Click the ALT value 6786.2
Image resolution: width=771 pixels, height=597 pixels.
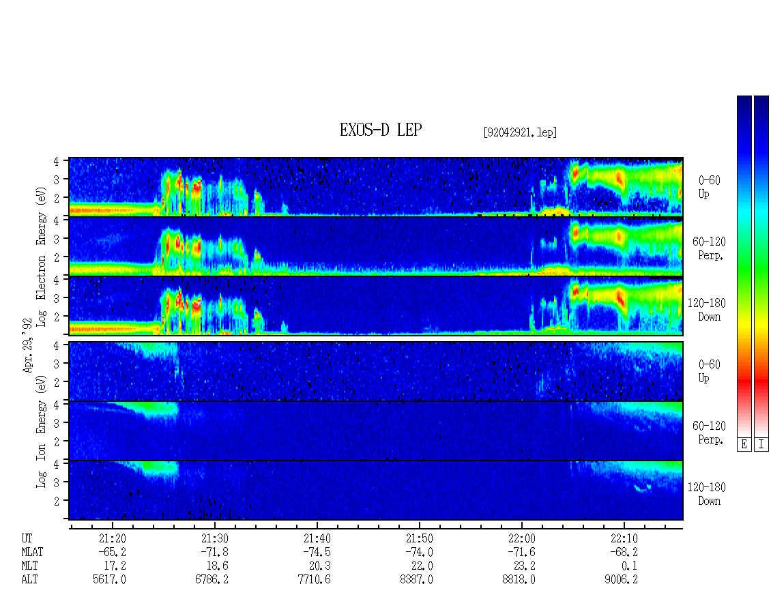point(212,580)
